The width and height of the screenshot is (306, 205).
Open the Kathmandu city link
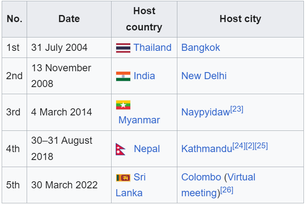pos(207,149)
